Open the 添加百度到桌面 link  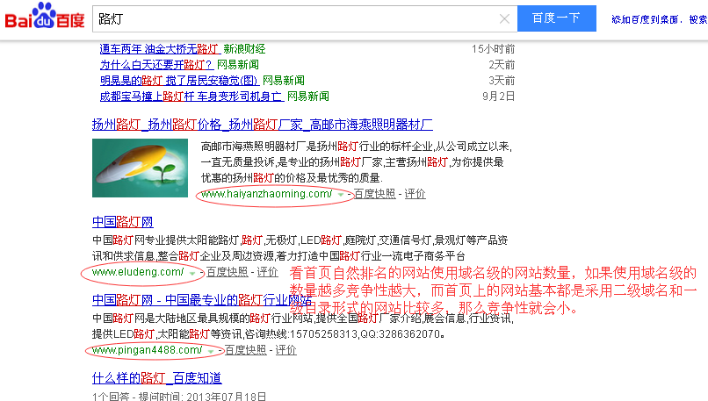coord(657,19)
